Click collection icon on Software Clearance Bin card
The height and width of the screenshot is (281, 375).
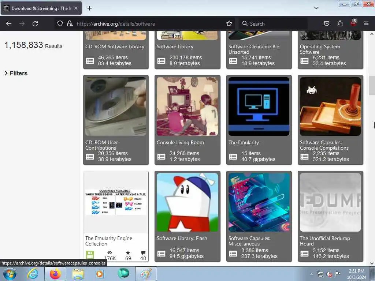pos(233,61)
